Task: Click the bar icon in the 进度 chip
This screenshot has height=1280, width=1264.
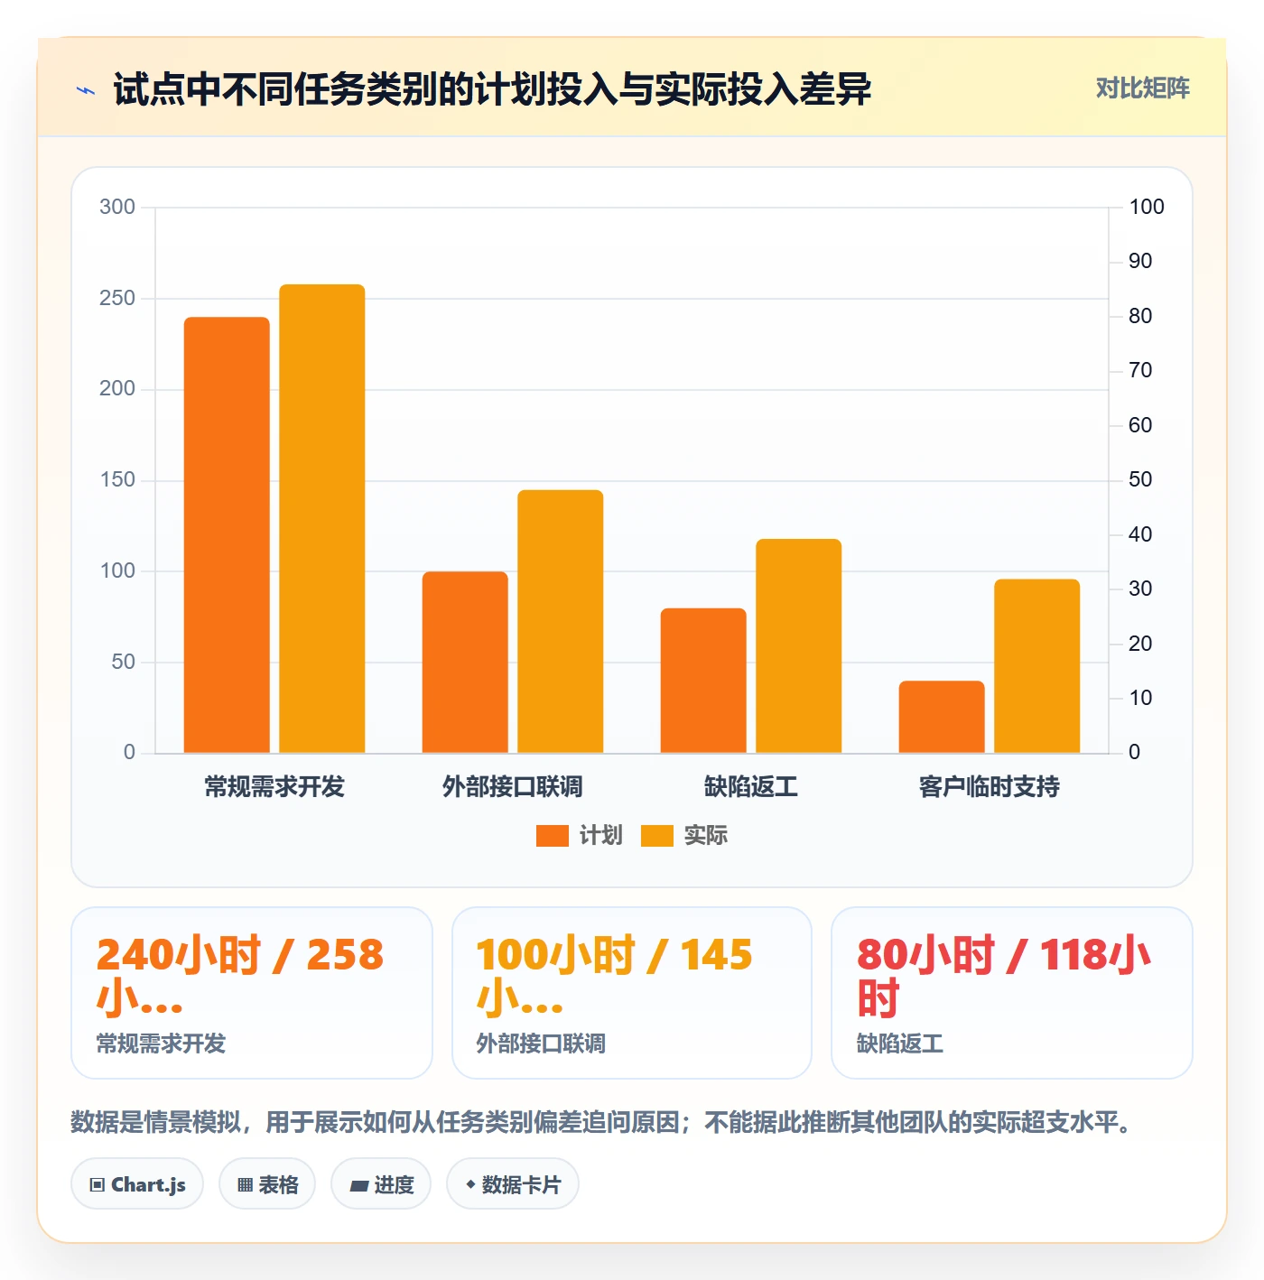Action: [x=359, y=1186]
